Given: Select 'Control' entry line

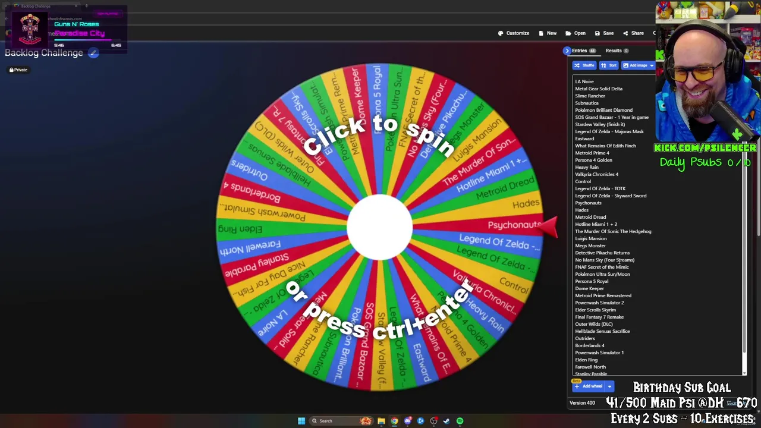Looking at the screenshot, I should 583,181.
